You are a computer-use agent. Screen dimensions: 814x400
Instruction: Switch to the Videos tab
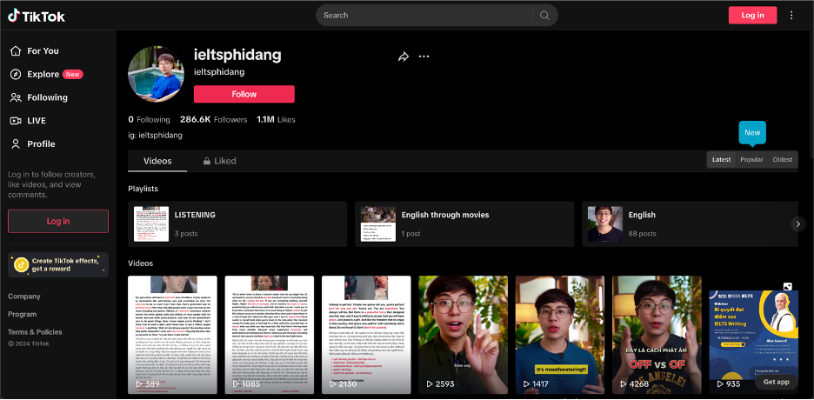pos(157,161)
